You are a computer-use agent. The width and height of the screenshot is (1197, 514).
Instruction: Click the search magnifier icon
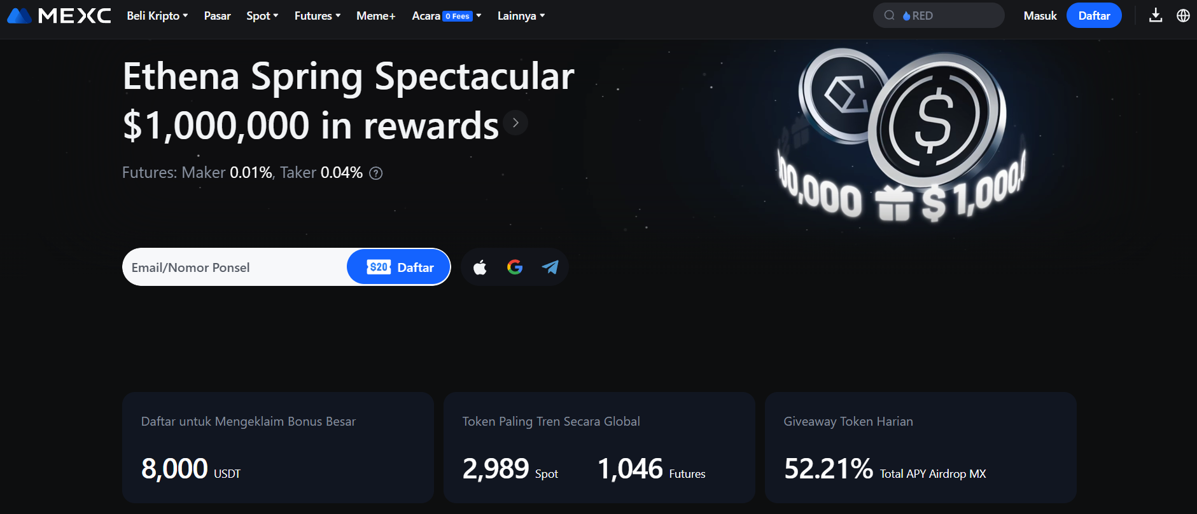coord(889,15)
